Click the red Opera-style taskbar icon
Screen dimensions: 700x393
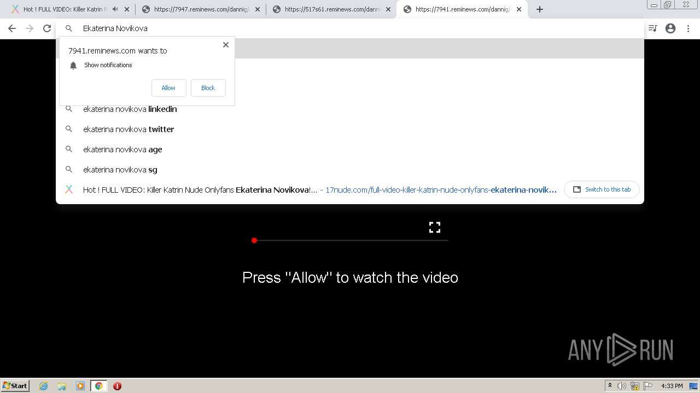click(117, 386)
